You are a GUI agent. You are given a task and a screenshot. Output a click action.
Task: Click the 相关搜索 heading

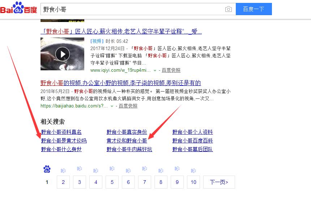pos(52,122)
